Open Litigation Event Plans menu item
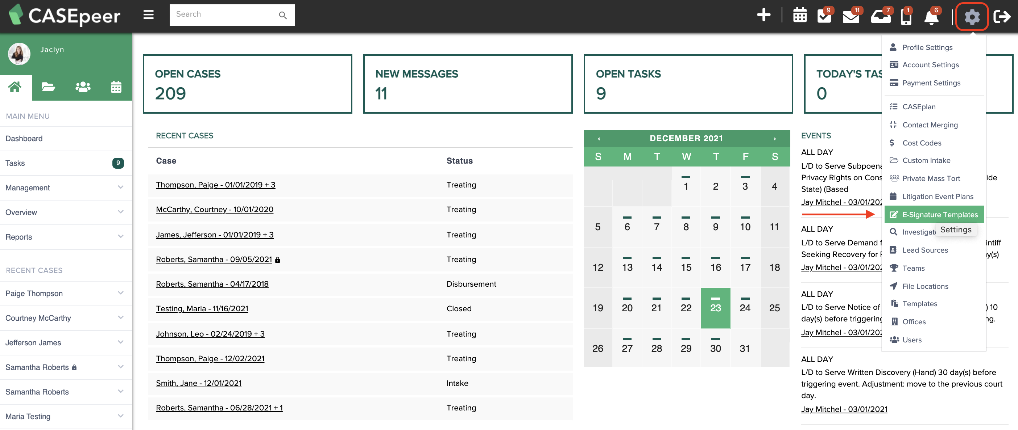This screenshot has width=1018, height=430. click(938, 197)
